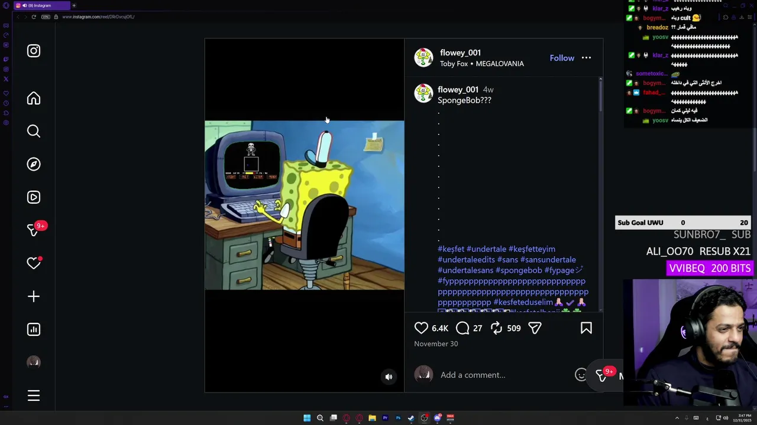Screen dimensions: 757x425
Task: Open Opera sidebar extensions cube icon
Action: (6, 113)
